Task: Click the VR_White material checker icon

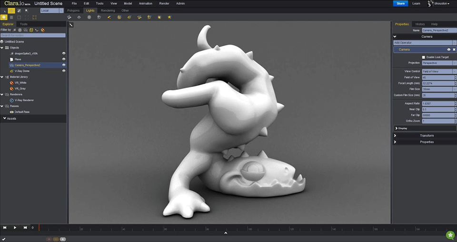Action: 11,83
